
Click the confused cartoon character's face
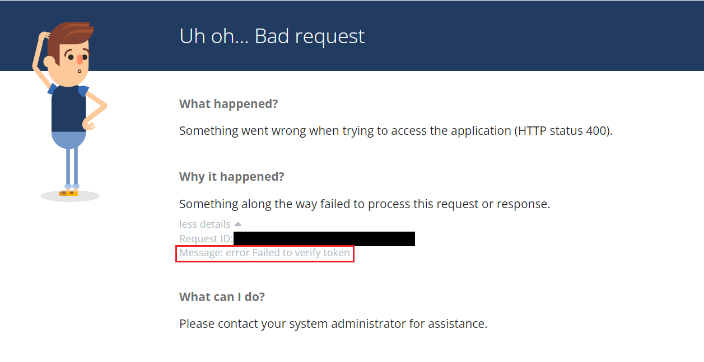(74, 63)
